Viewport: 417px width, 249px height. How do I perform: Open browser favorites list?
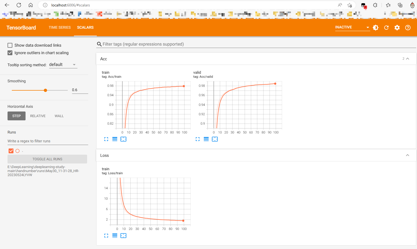pyautogui.click(x=388, y=5)
